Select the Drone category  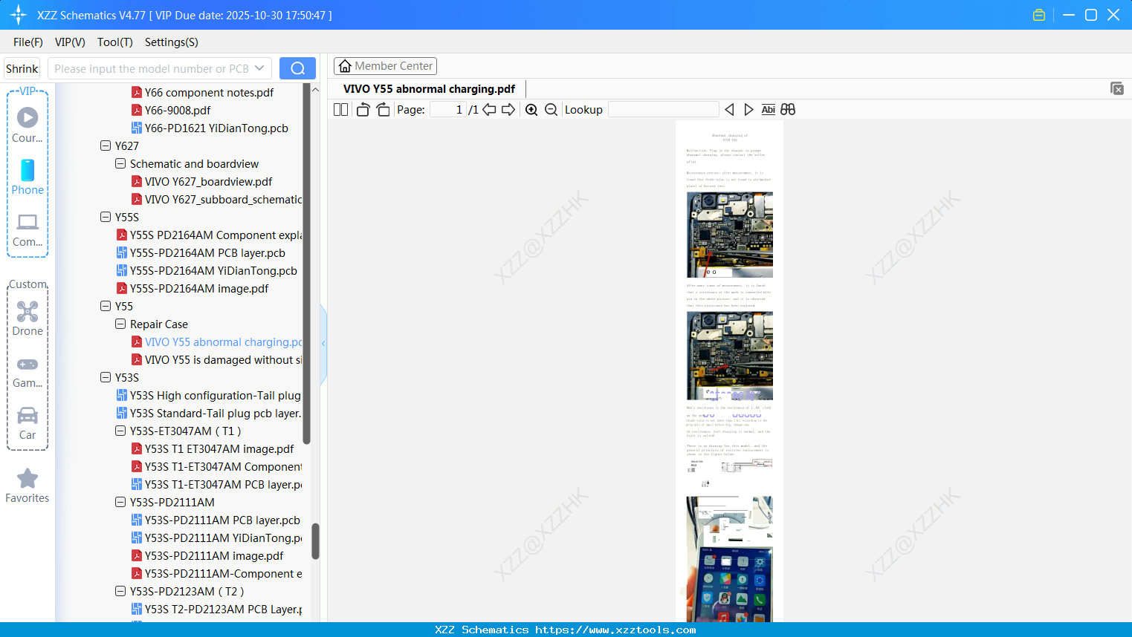(x=28, y=318)
